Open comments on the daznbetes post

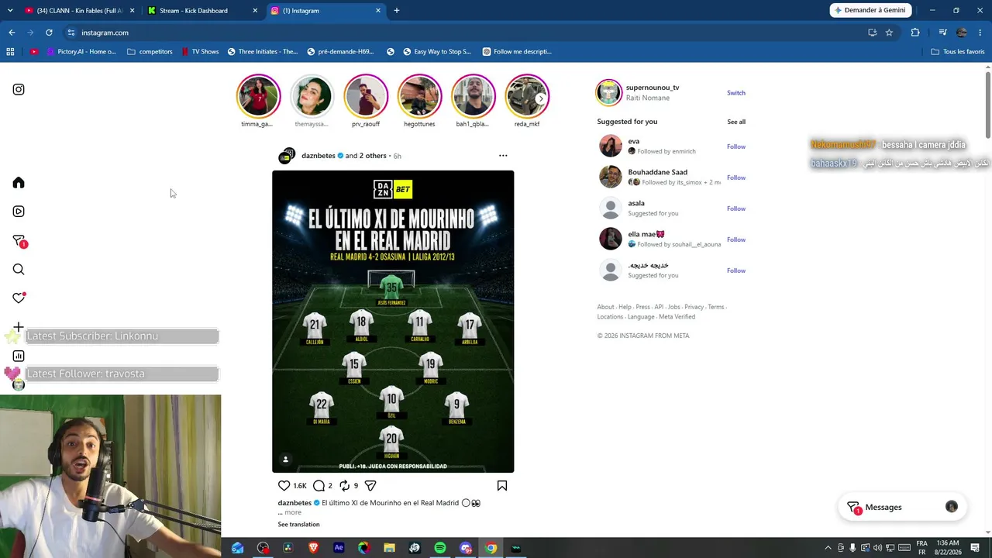pyautogui.click(x=319, y=486)
